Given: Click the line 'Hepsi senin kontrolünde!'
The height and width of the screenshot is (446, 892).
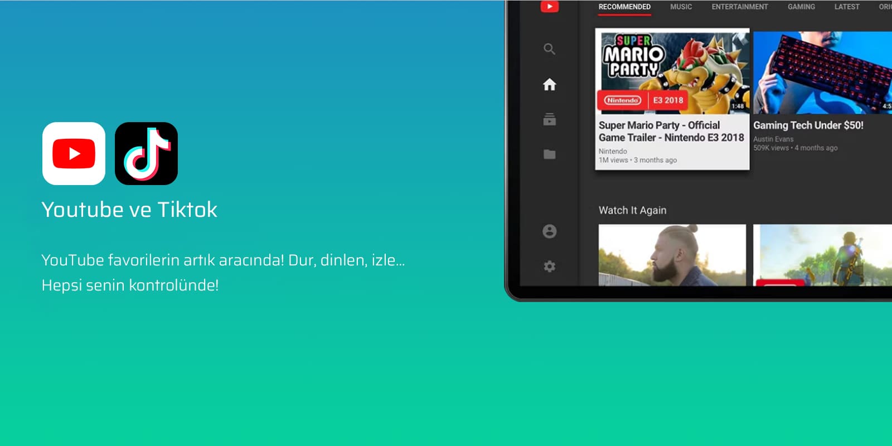Looking at the screenshot, I should (x=130, y=285).
